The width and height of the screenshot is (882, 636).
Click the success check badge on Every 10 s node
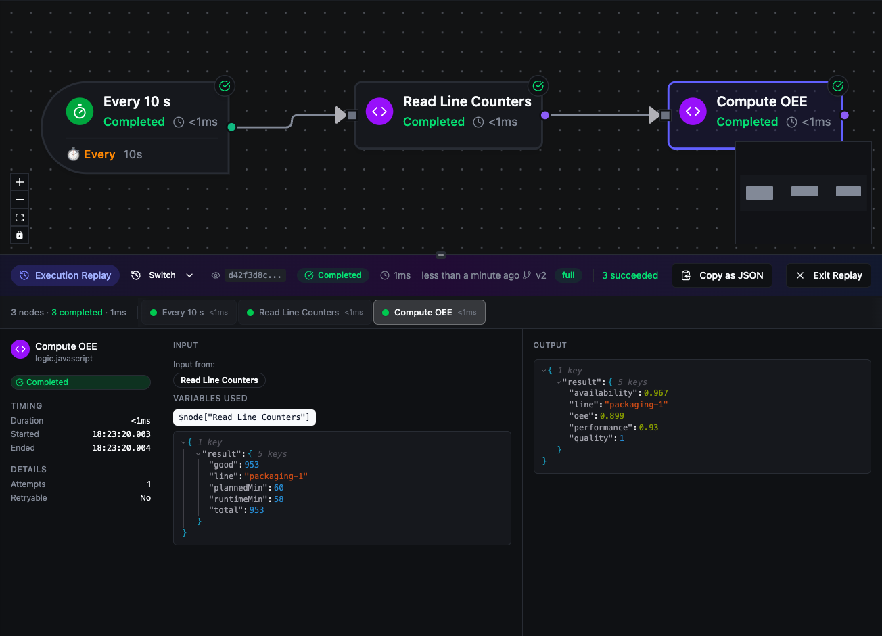click(225, 86)
